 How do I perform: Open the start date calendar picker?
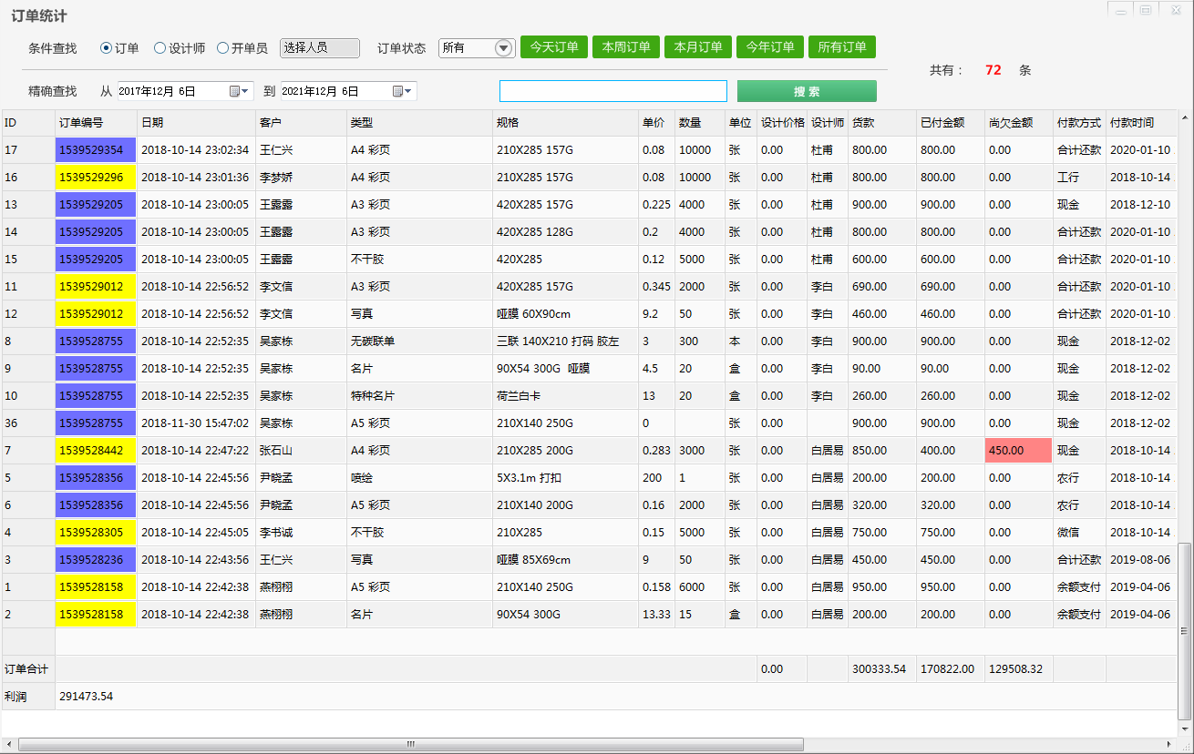tap(239, 91)
